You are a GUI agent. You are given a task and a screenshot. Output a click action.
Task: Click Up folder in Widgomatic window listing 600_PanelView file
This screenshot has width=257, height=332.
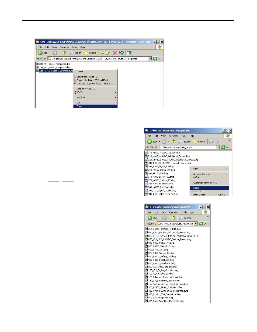coord(173,218)
